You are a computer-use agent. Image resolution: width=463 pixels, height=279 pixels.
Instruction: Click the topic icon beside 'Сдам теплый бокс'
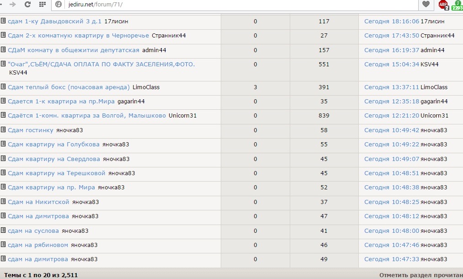point(3,86)
